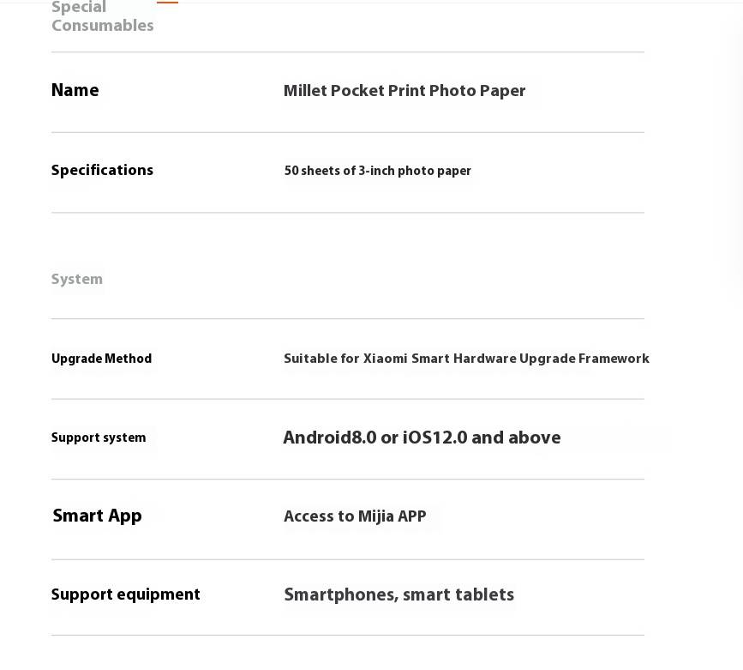Select the Name label
The height and width of the screenshot is (670, 743).
pos(75,90)
